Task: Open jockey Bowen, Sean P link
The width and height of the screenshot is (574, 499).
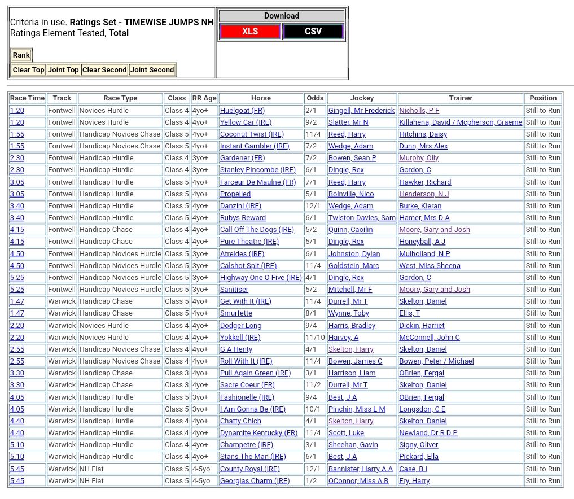Action: pyautogui.click(x=352, y=158)
